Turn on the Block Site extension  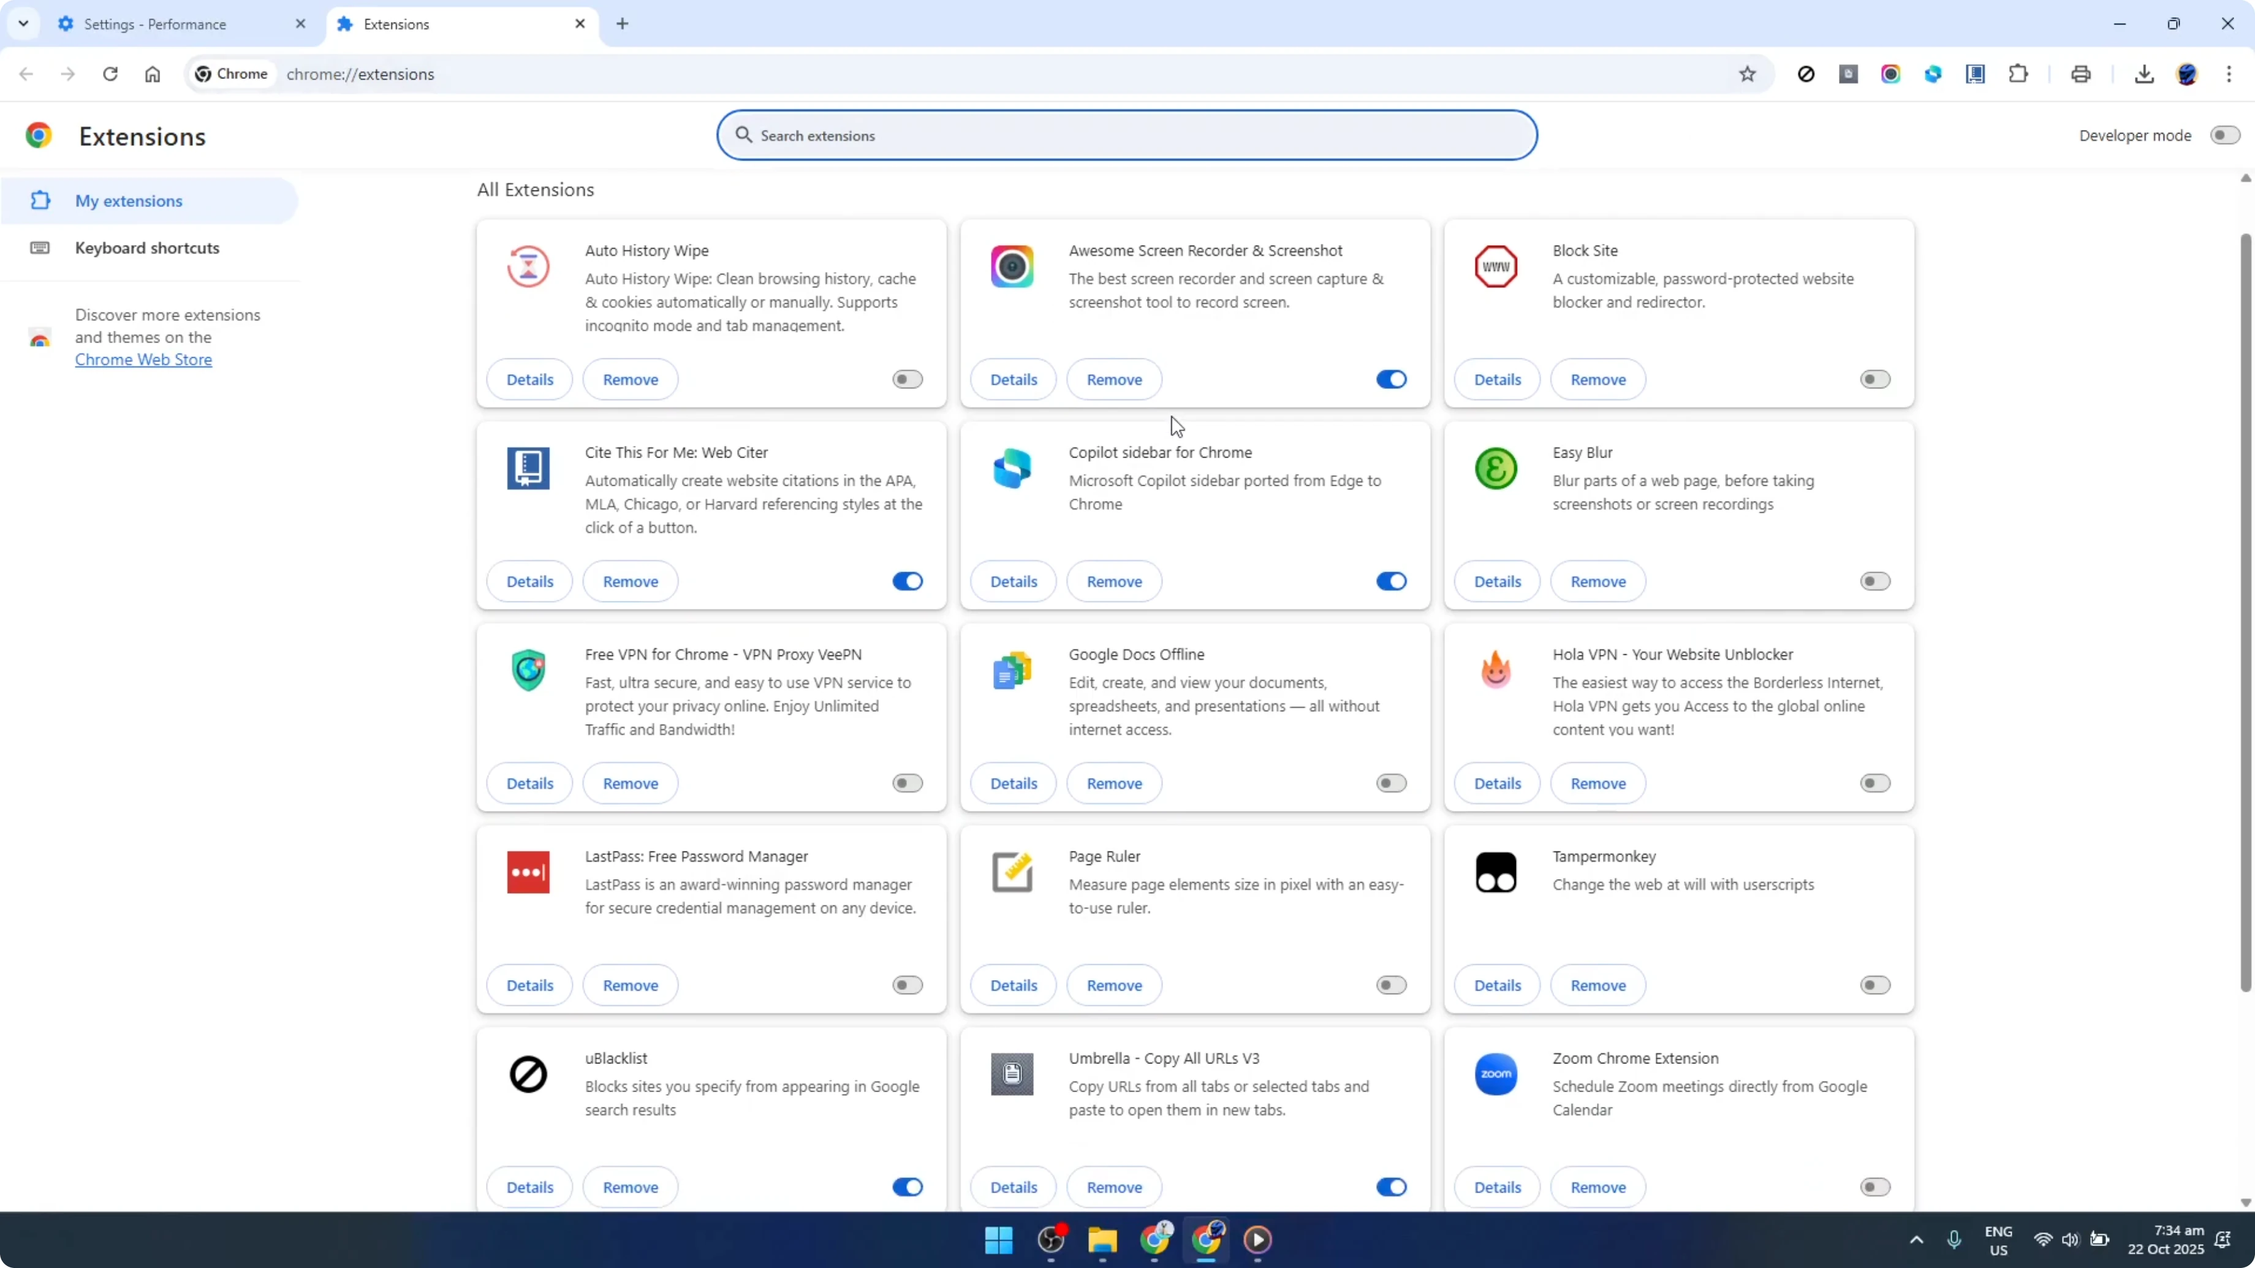pyautogui.click(x=1875, y=379)
